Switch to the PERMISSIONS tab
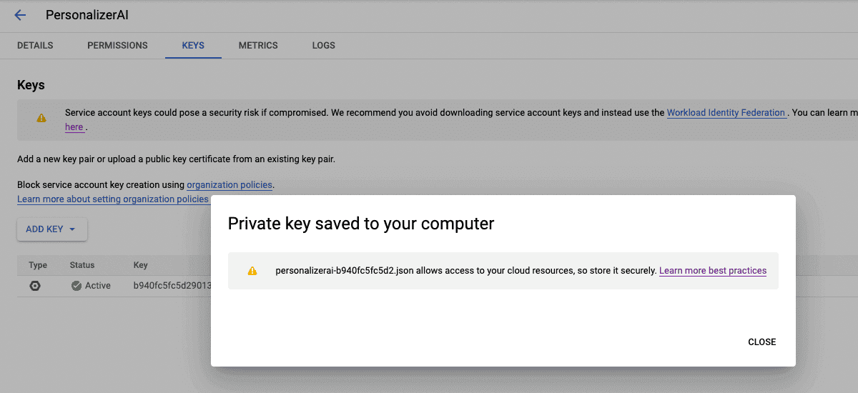This screenshot has width=858, height=393. [117, 45]
